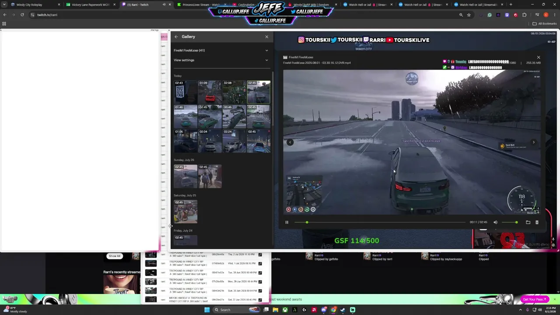Open File Explorer from the taskbar
Screen dimensions: 560x315
(x=275, y=310)
